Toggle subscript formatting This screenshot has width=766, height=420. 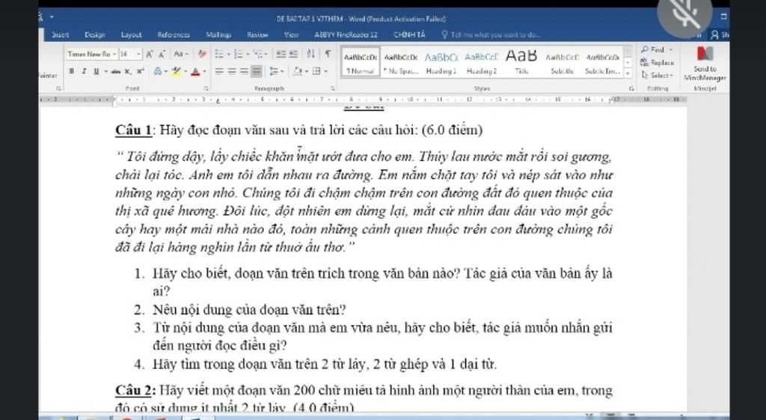(x=128, y=71)
